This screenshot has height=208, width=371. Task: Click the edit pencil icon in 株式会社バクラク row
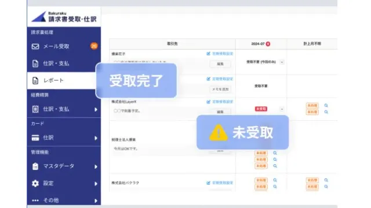(208, 183)
